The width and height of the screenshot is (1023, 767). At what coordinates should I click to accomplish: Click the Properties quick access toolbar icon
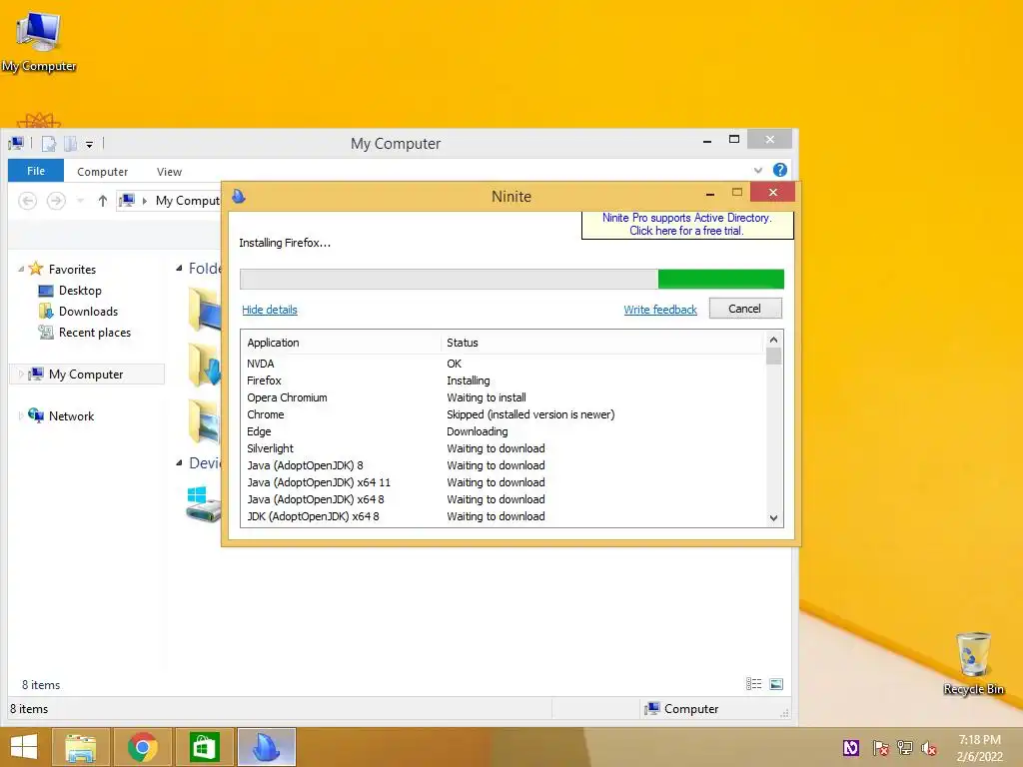pos(49,144)
